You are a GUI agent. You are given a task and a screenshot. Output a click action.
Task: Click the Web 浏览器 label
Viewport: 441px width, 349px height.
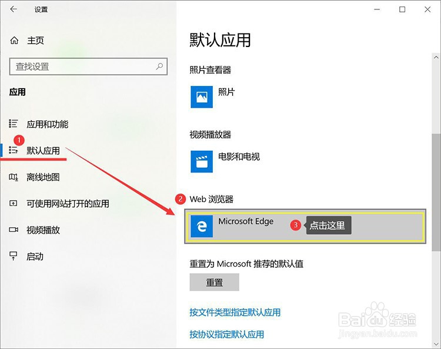[212, 200]
